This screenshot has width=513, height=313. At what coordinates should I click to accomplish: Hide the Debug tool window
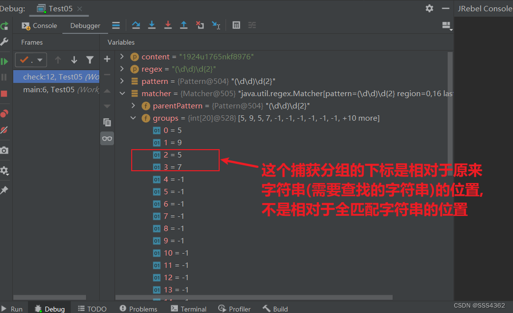coord(446,8)
